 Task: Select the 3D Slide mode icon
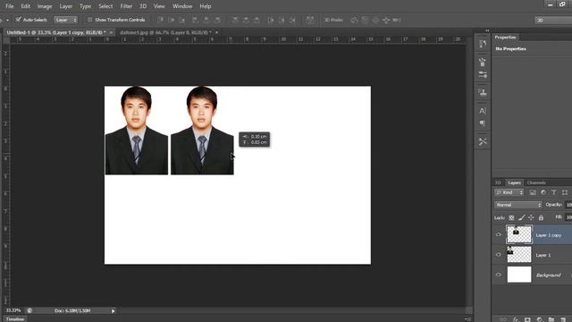click(x=386, y=20)
